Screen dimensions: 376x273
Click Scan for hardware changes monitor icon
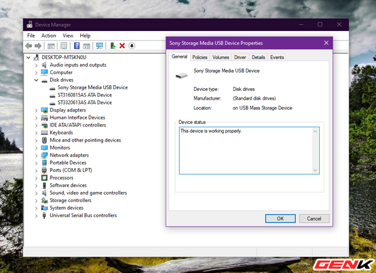click(99, 46)
